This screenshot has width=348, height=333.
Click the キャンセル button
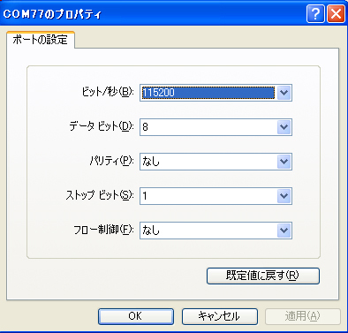pyautogui.click(x=220, y=316)
